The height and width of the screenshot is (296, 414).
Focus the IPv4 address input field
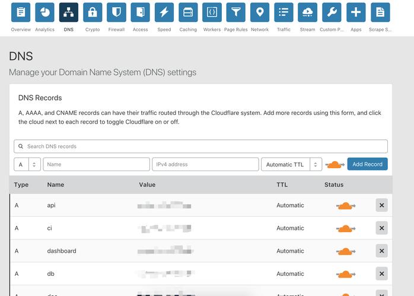[205, 165]
